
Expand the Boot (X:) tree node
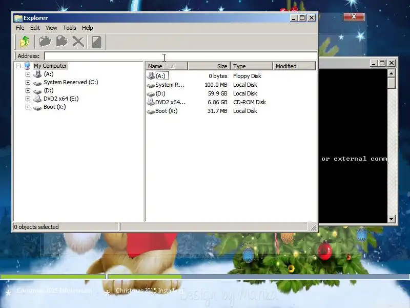(28, 107)
